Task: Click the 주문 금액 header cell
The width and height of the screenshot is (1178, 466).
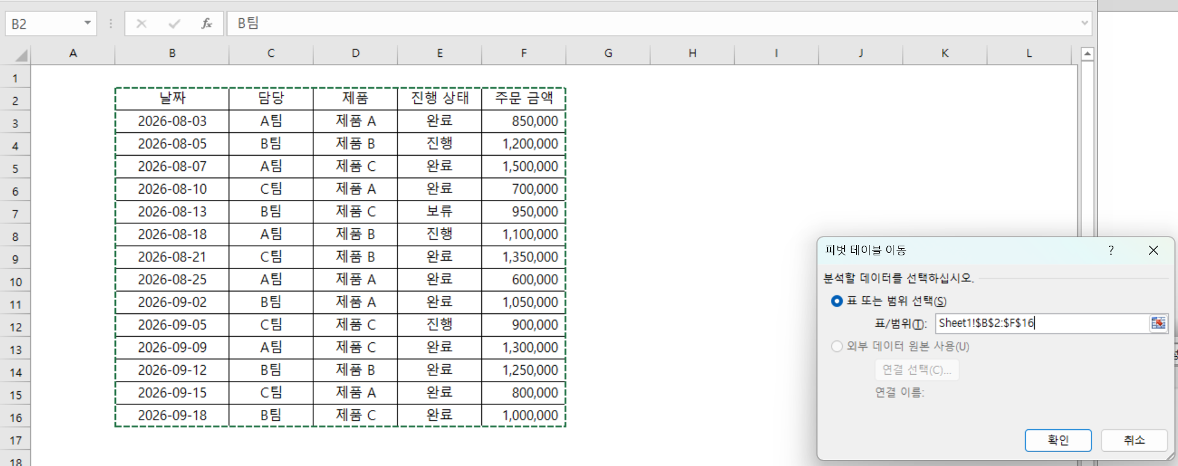Action: tap(523, 98)
